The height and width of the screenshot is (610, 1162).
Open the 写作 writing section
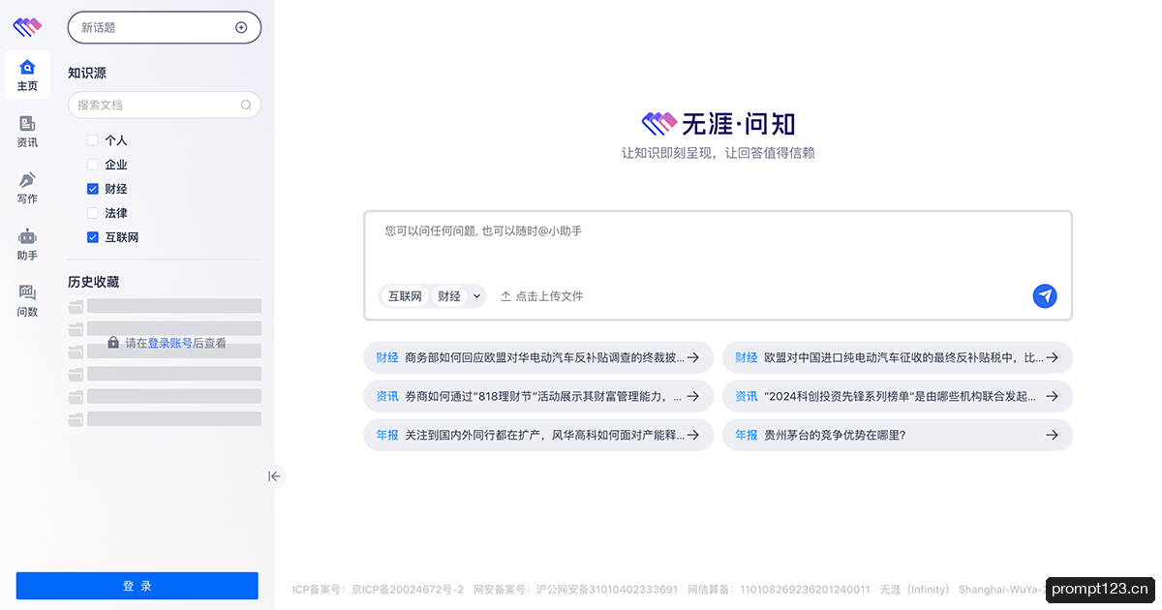27,188
